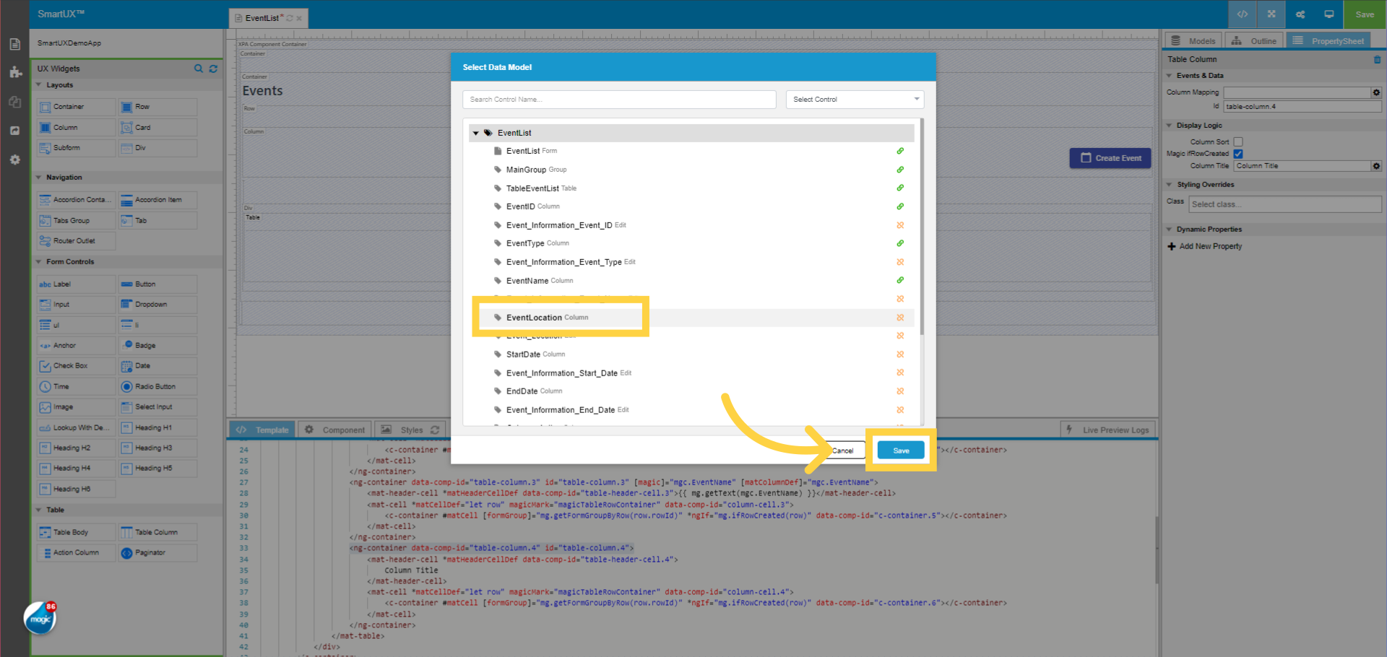Unlink the EventLocation column mapping icon
The image size is (1387, 657).
click(900, 318)
